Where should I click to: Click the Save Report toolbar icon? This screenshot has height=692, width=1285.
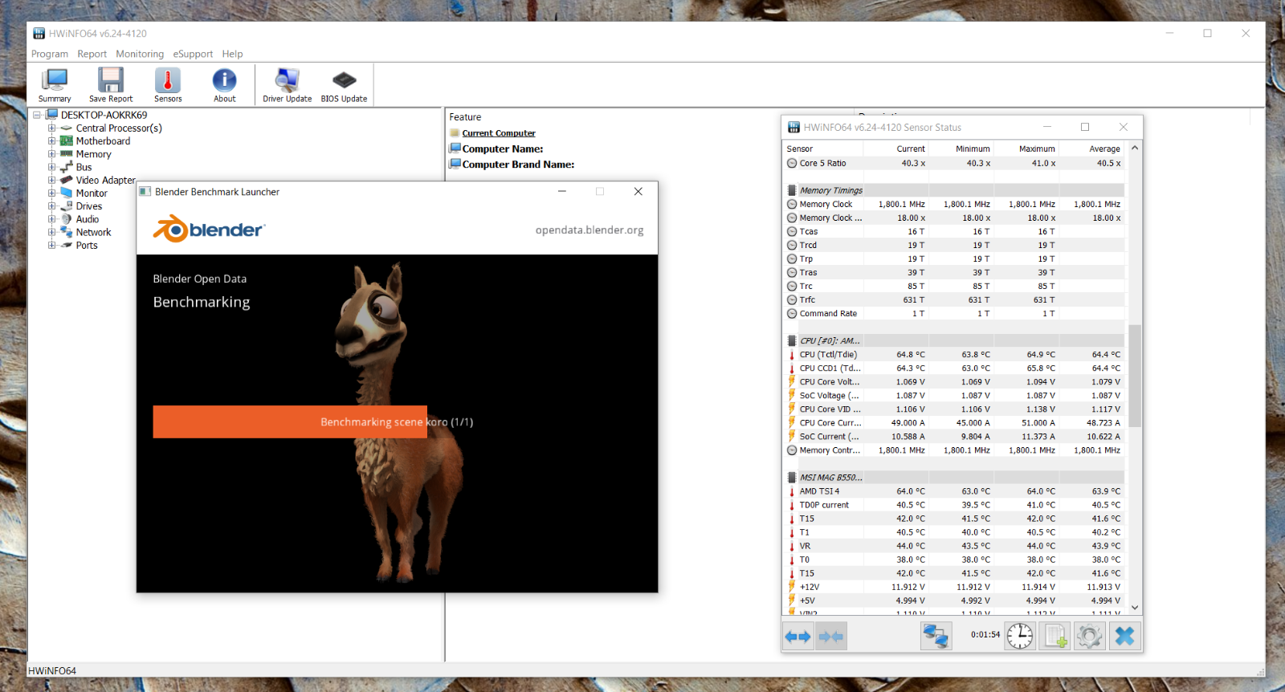(111, 85)
